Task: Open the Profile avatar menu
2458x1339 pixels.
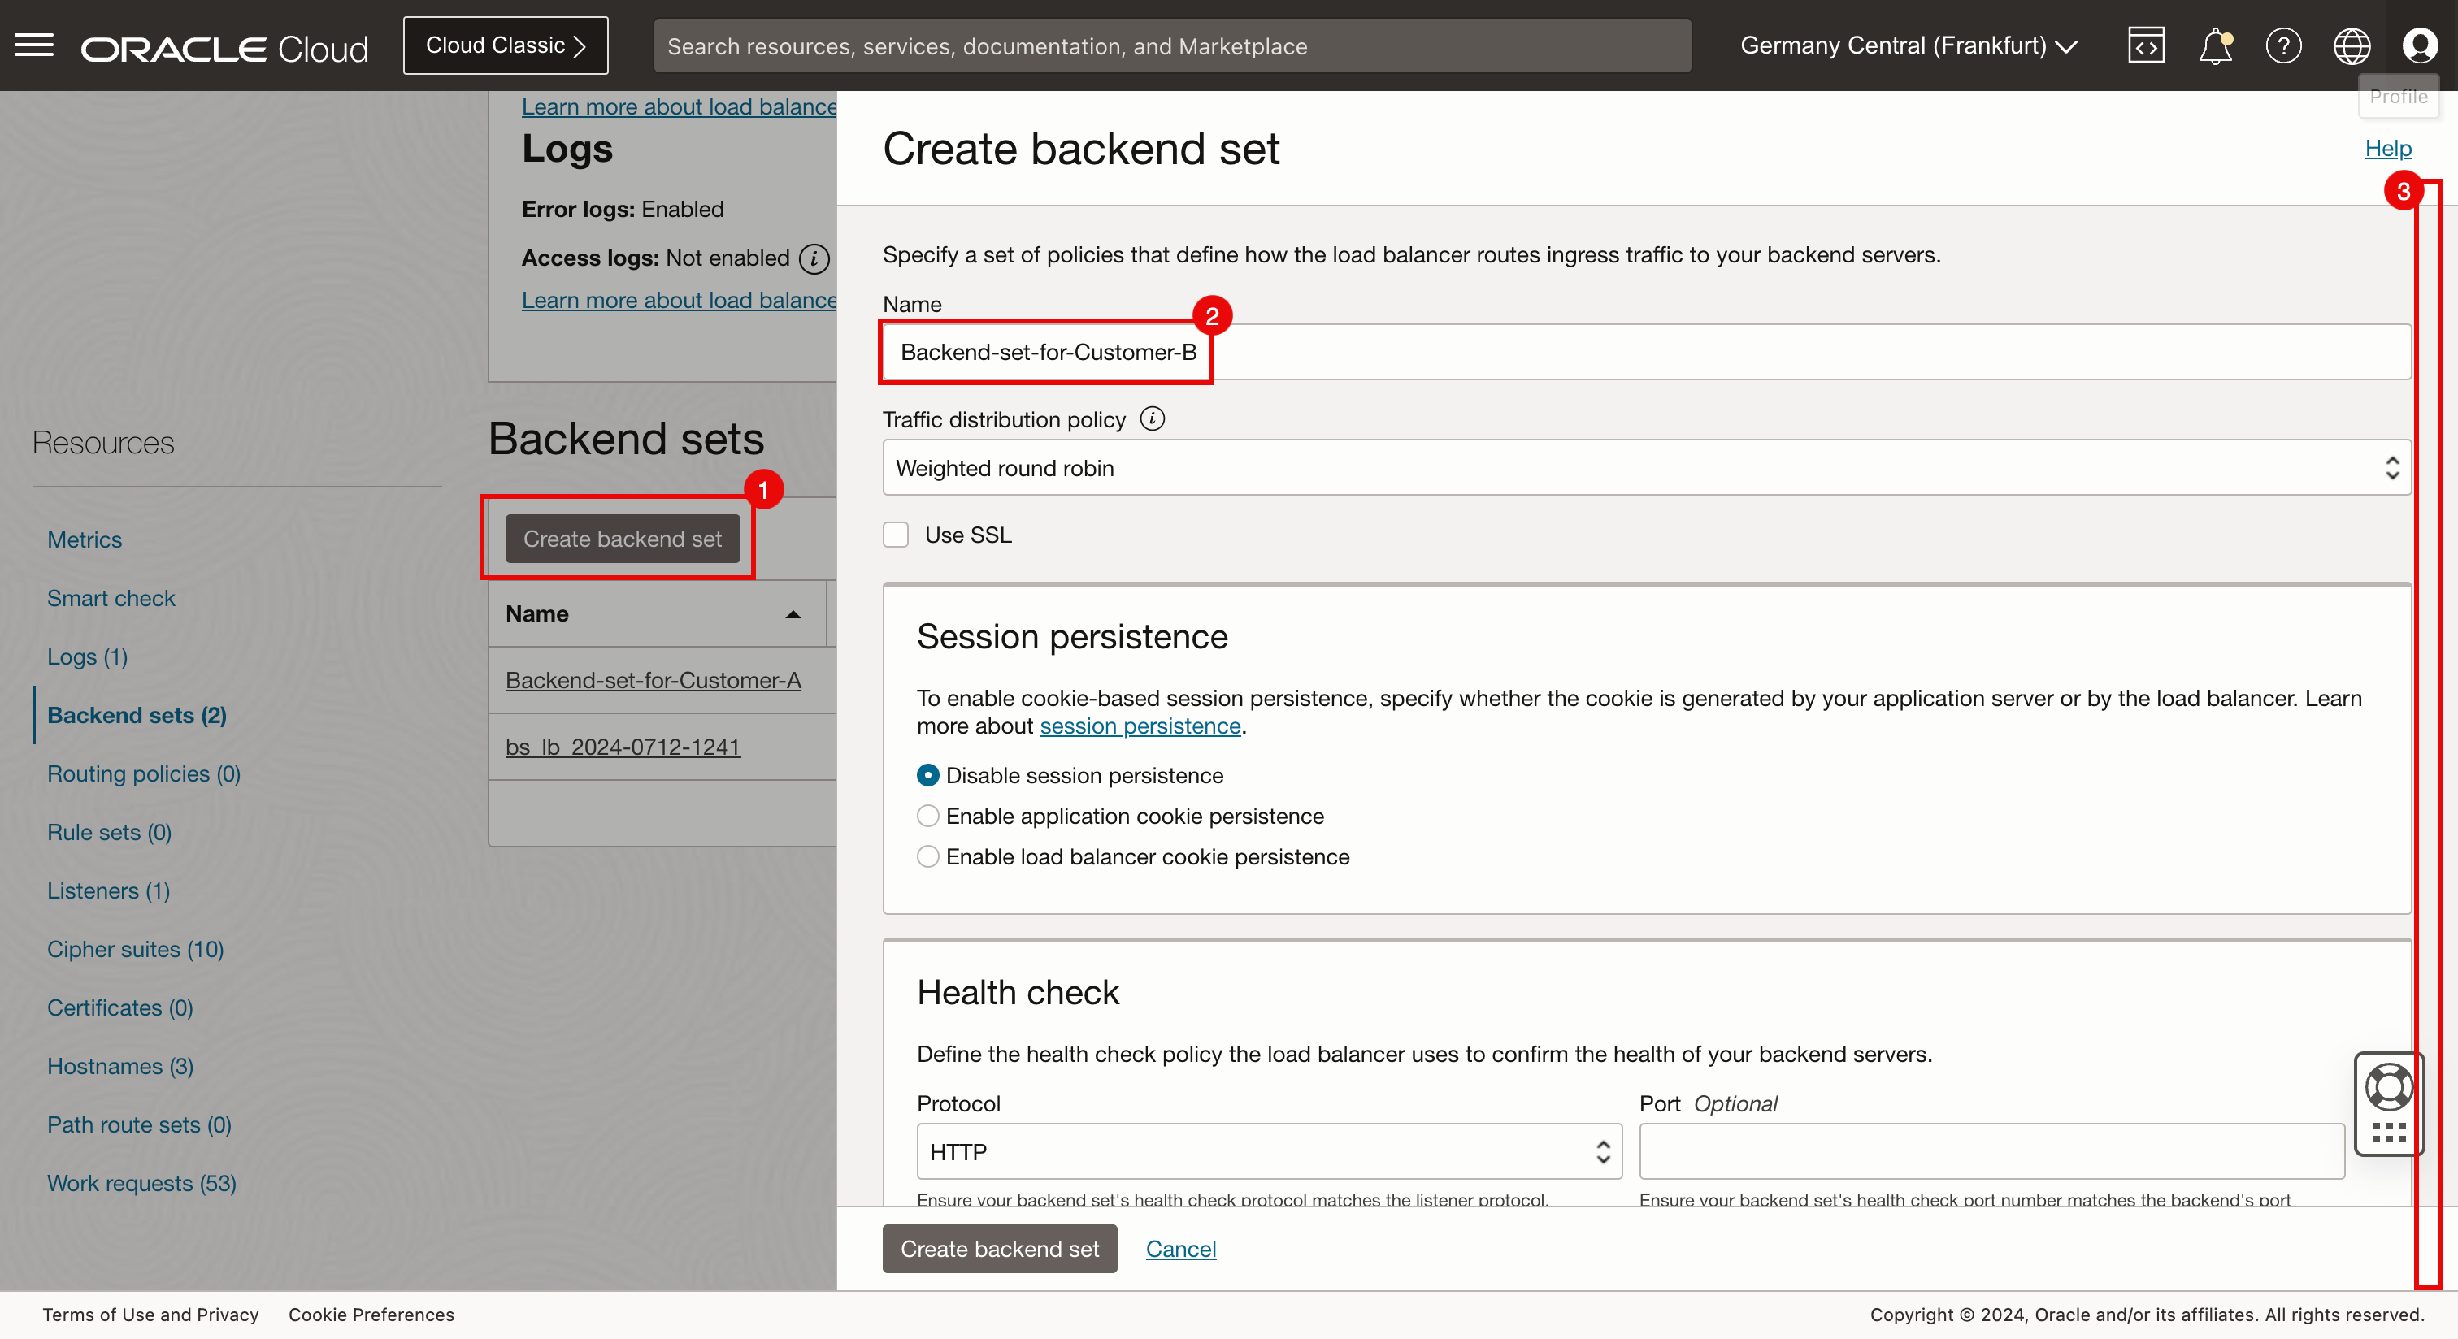Action: (x=2420, y=45)
